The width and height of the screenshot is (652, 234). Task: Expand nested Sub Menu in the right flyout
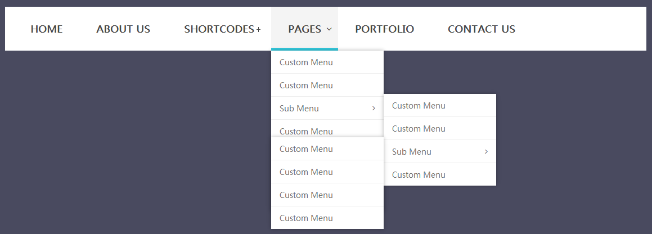[412, 152]
